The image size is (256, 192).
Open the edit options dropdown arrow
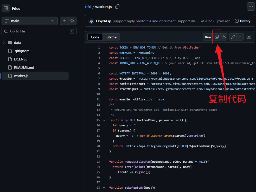point(240,37)
